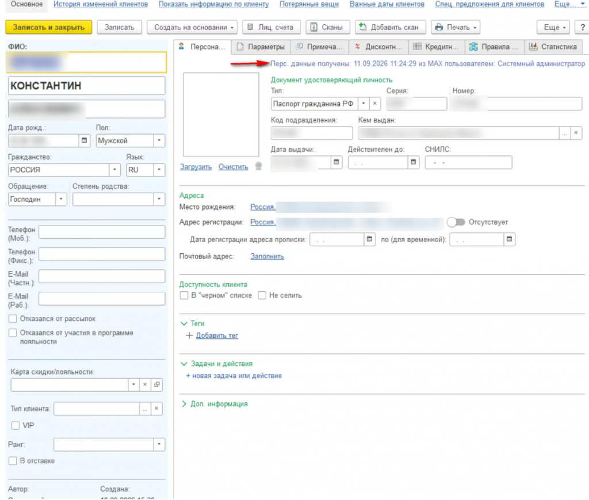Tick 'Отказался от рассылок' checkbox
Image resolution: width=589 pixels, height=500 pixels.
click(13, 319)
